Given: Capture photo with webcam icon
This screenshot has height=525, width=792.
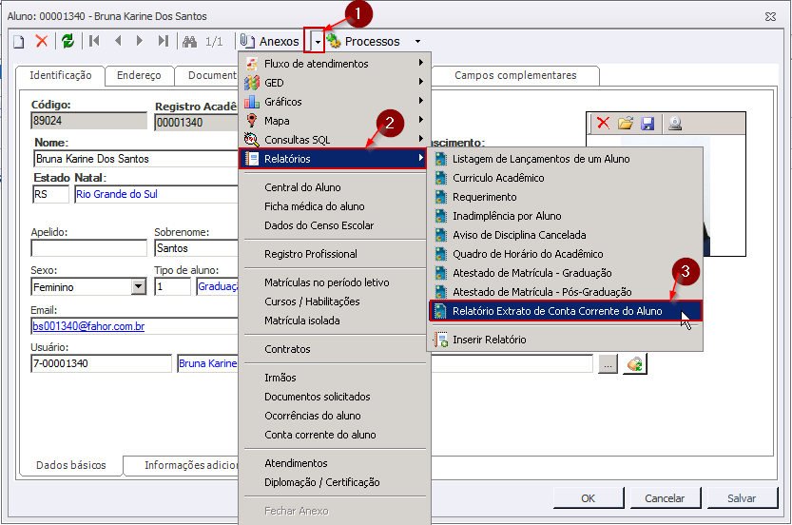Looking at the screenshot, I should coord(674,124).
